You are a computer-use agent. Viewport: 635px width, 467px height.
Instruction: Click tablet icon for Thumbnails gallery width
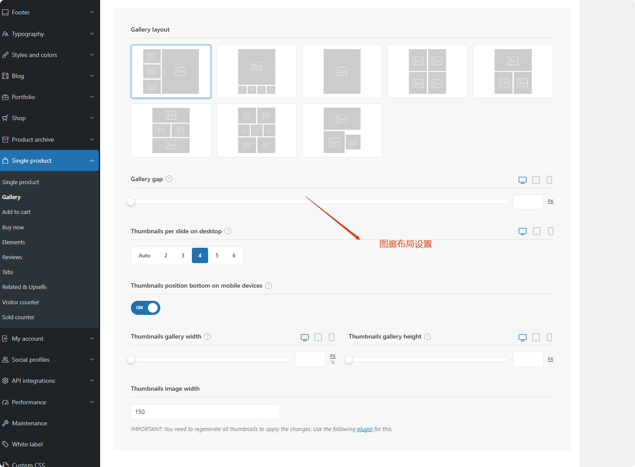tap(318, 338)
